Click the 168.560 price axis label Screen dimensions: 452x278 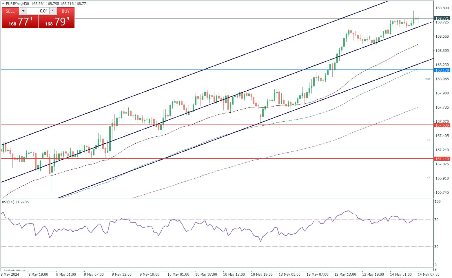(442, 36)
